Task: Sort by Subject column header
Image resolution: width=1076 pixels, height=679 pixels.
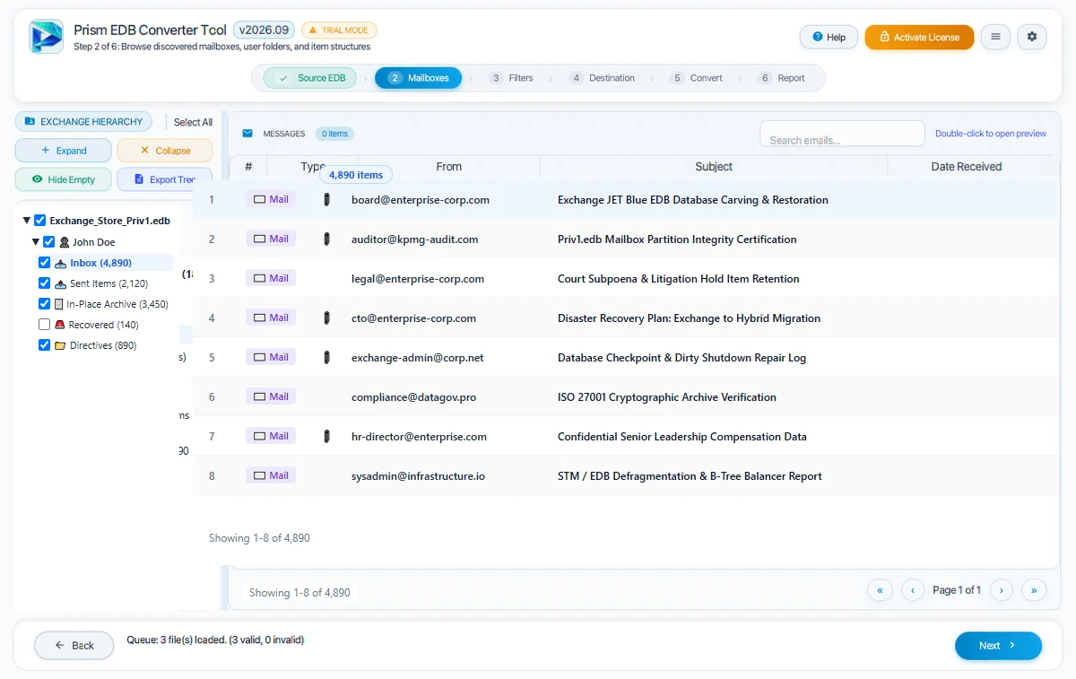Action: (714, 167)
